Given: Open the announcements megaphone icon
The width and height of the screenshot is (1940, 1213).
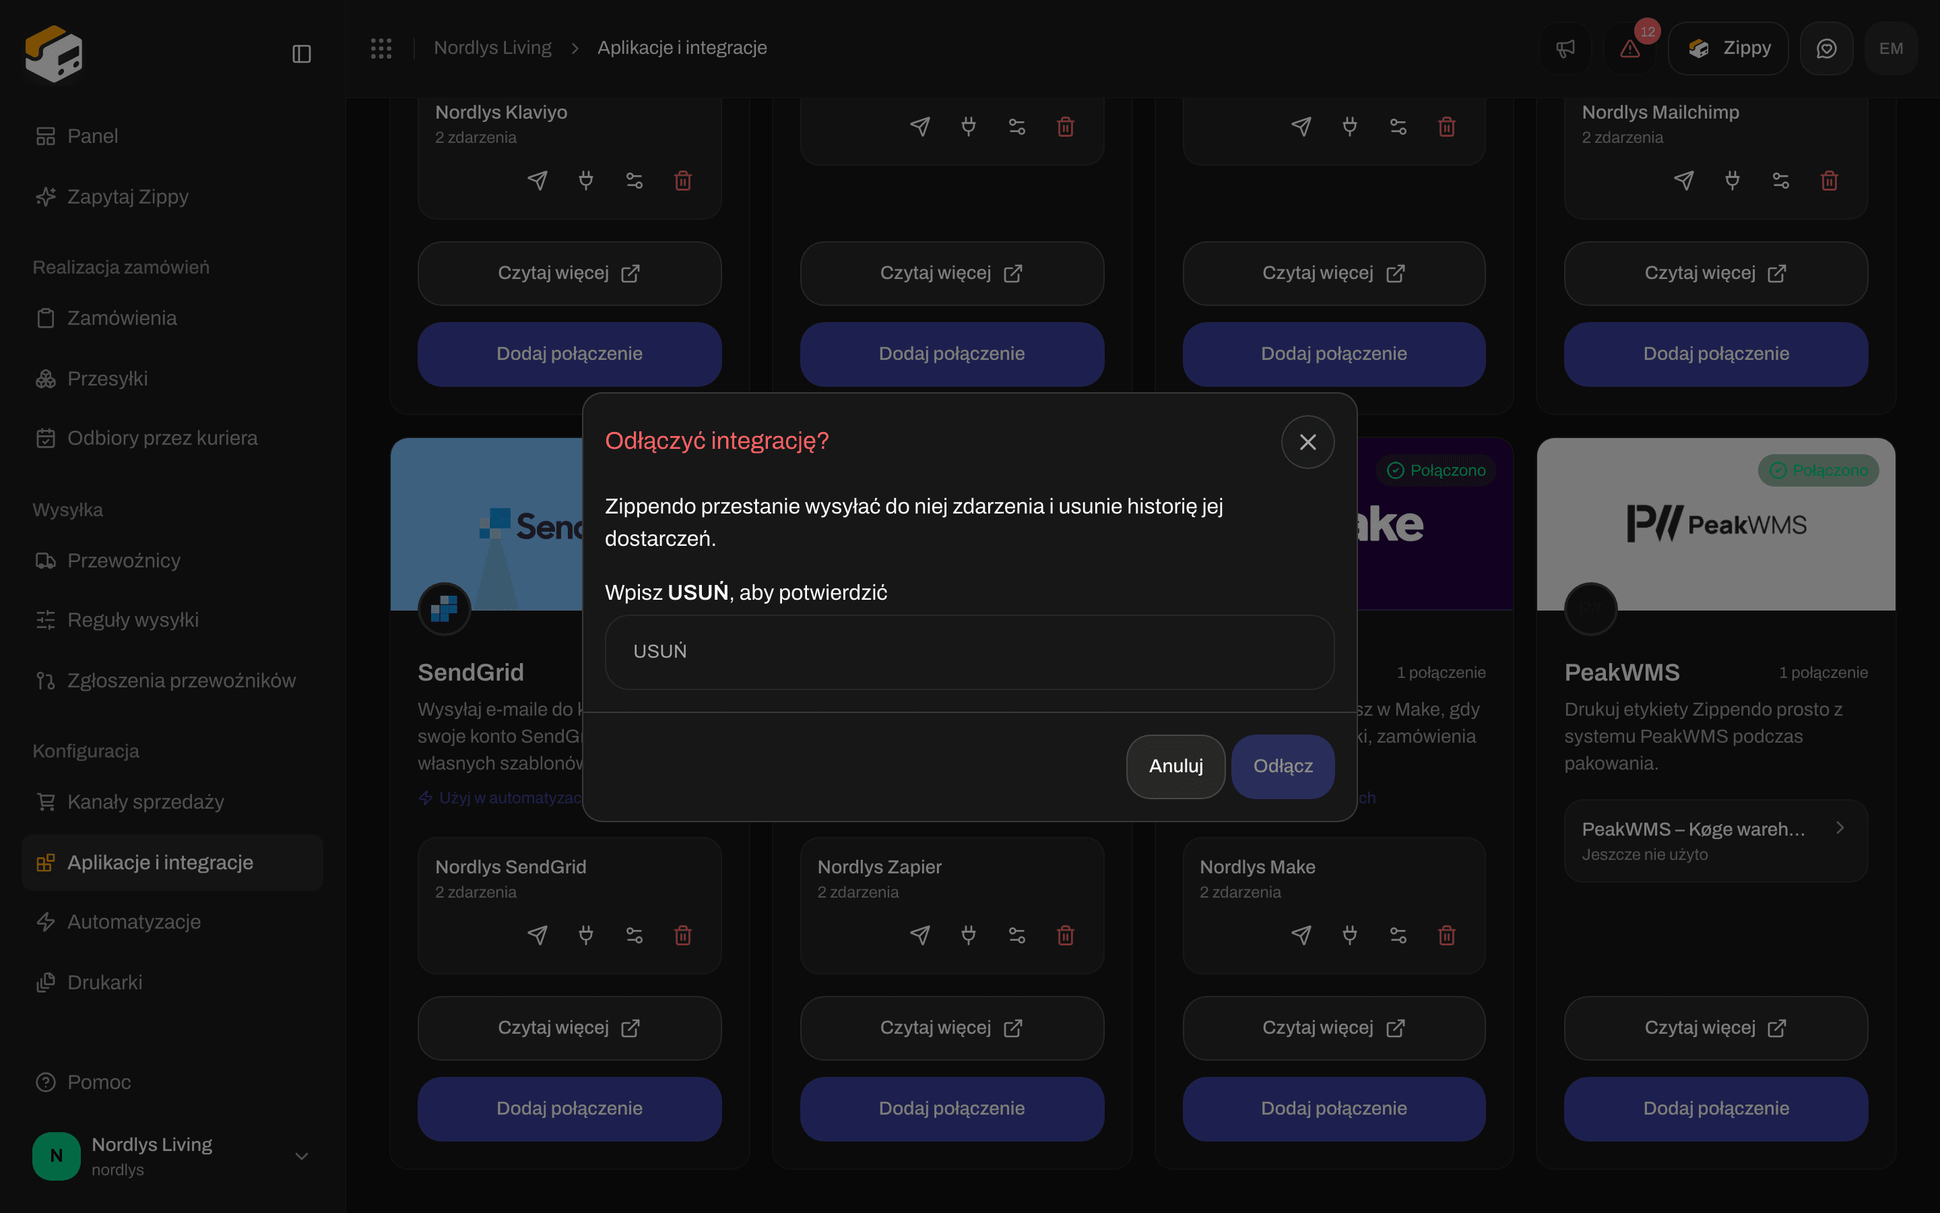Looking at the screenshot, I should [1565, 49].
